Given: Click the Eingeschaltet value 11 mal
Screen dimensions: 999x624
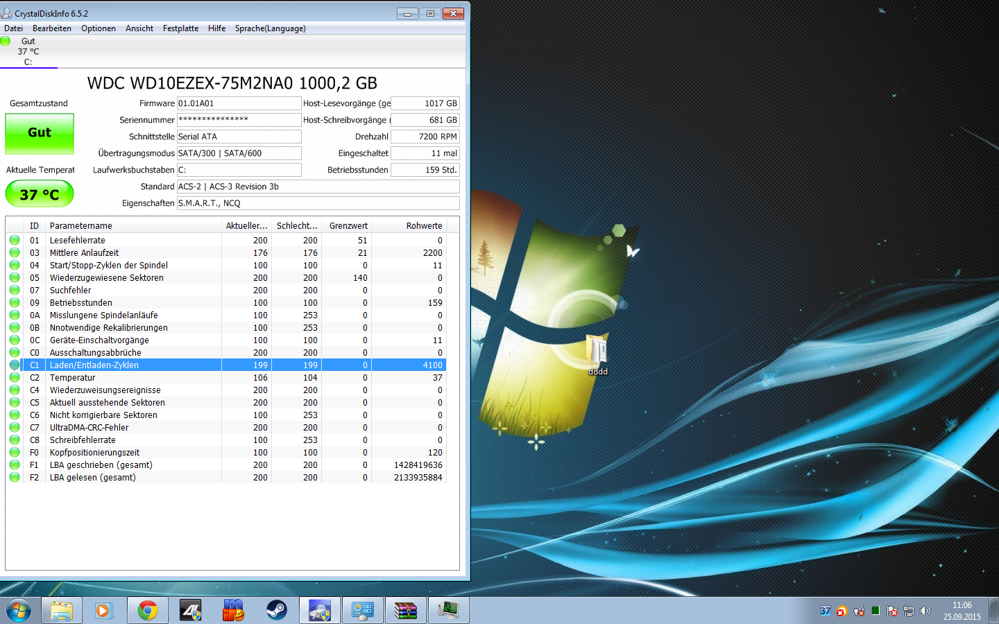Looking at the screenshot, I should coord(425,153).
